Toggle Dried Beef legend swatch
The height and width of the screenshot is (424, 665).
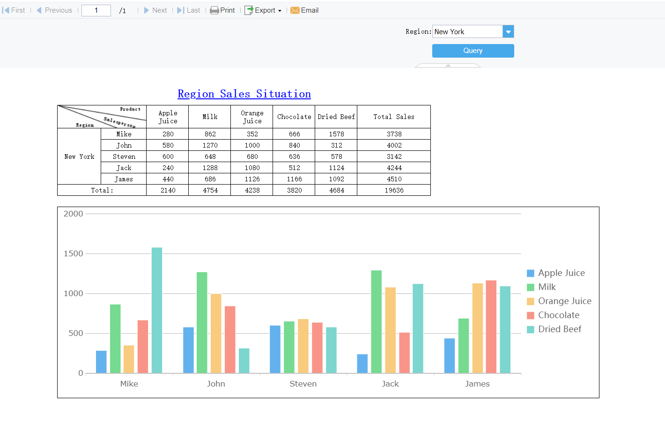coord(531,329)
